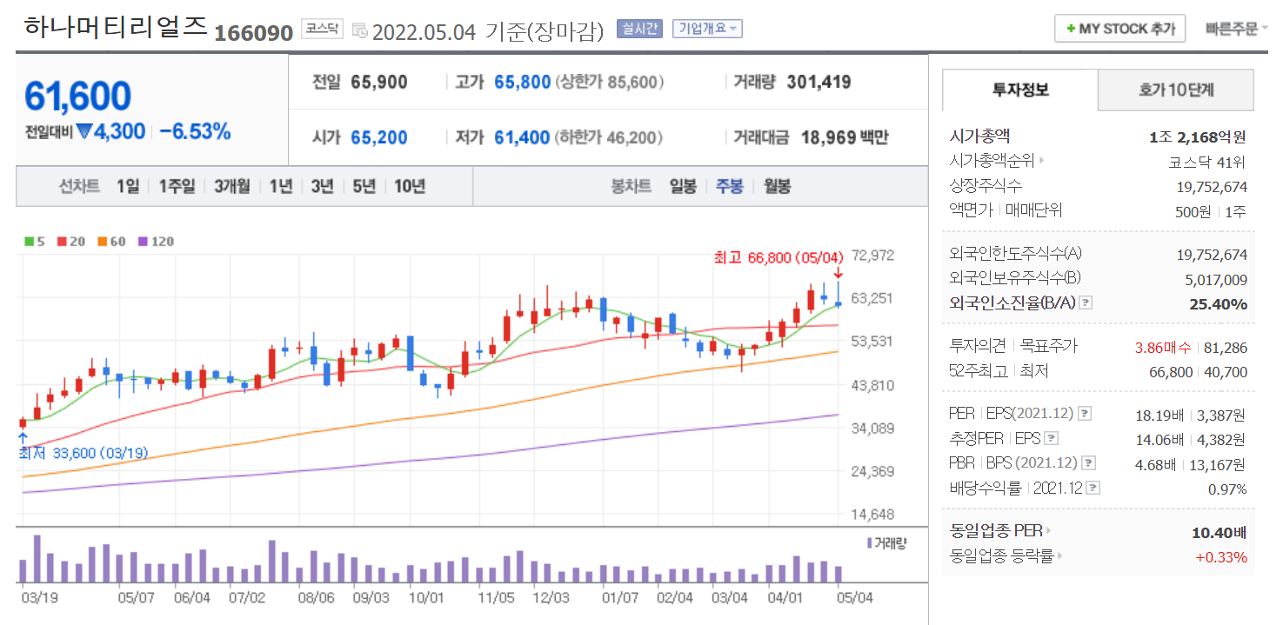The image size is (1283, 625).
Task: Click the 동일업종 PER label link
Action: (997, 531)
